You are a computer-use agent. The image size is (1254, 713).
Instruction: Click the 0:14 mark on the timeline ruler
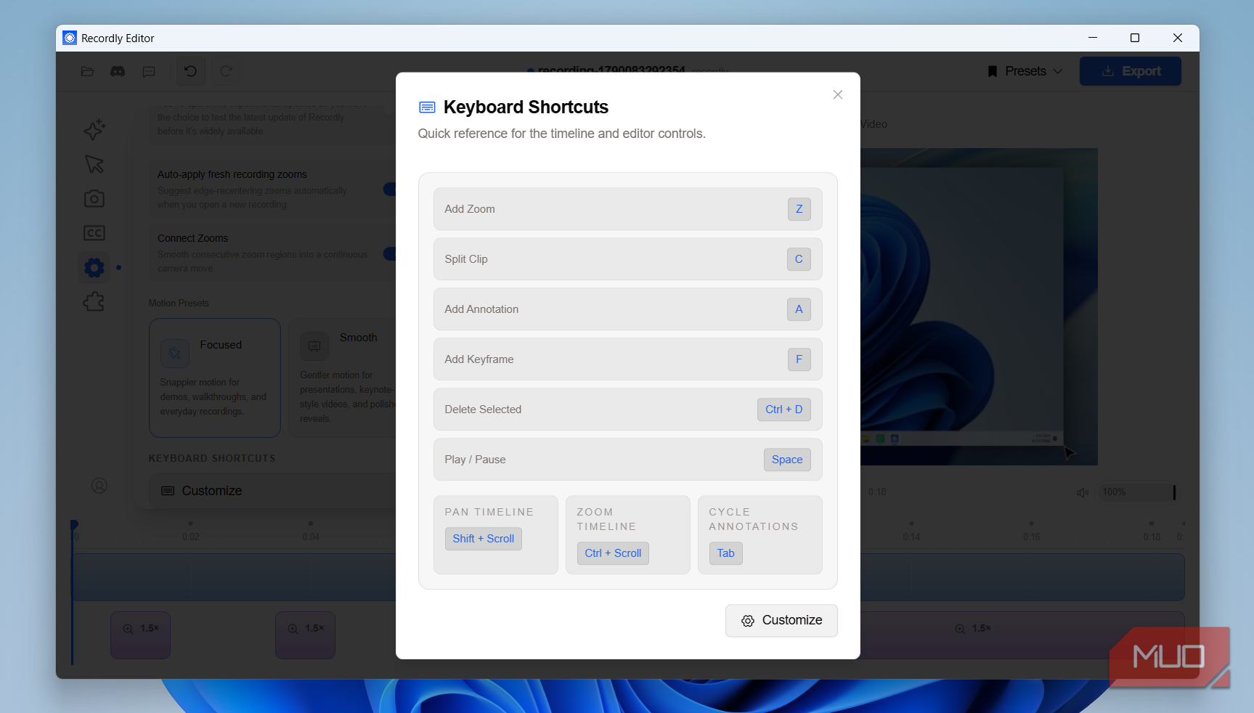click(911, 537)
